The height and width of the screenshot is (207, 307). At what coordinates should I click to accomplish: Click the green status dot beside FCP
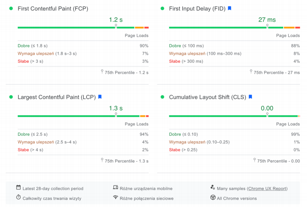11,8
